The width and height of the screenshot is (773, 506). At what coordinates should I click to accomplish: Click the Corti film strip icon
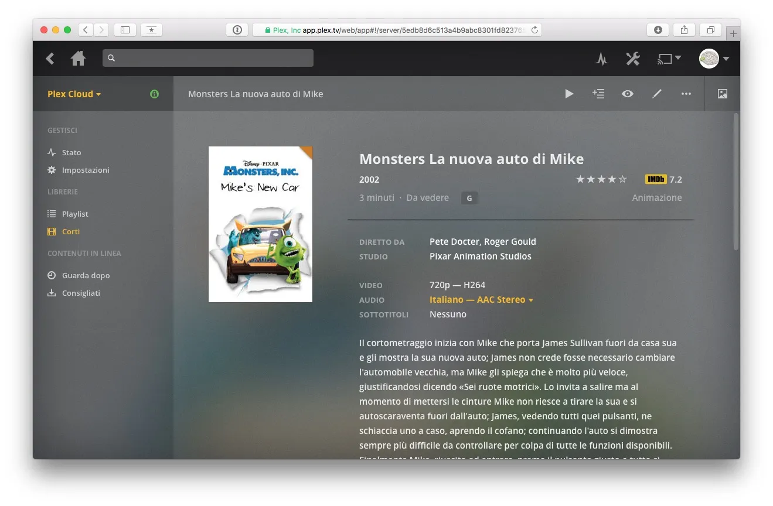click(52, 231)
